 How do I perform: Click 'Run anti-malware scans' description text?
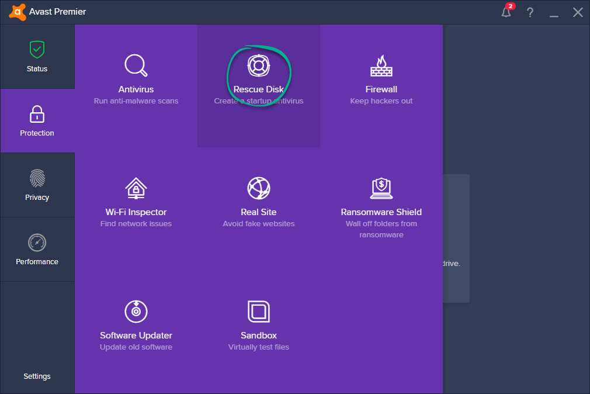[136, 101]
